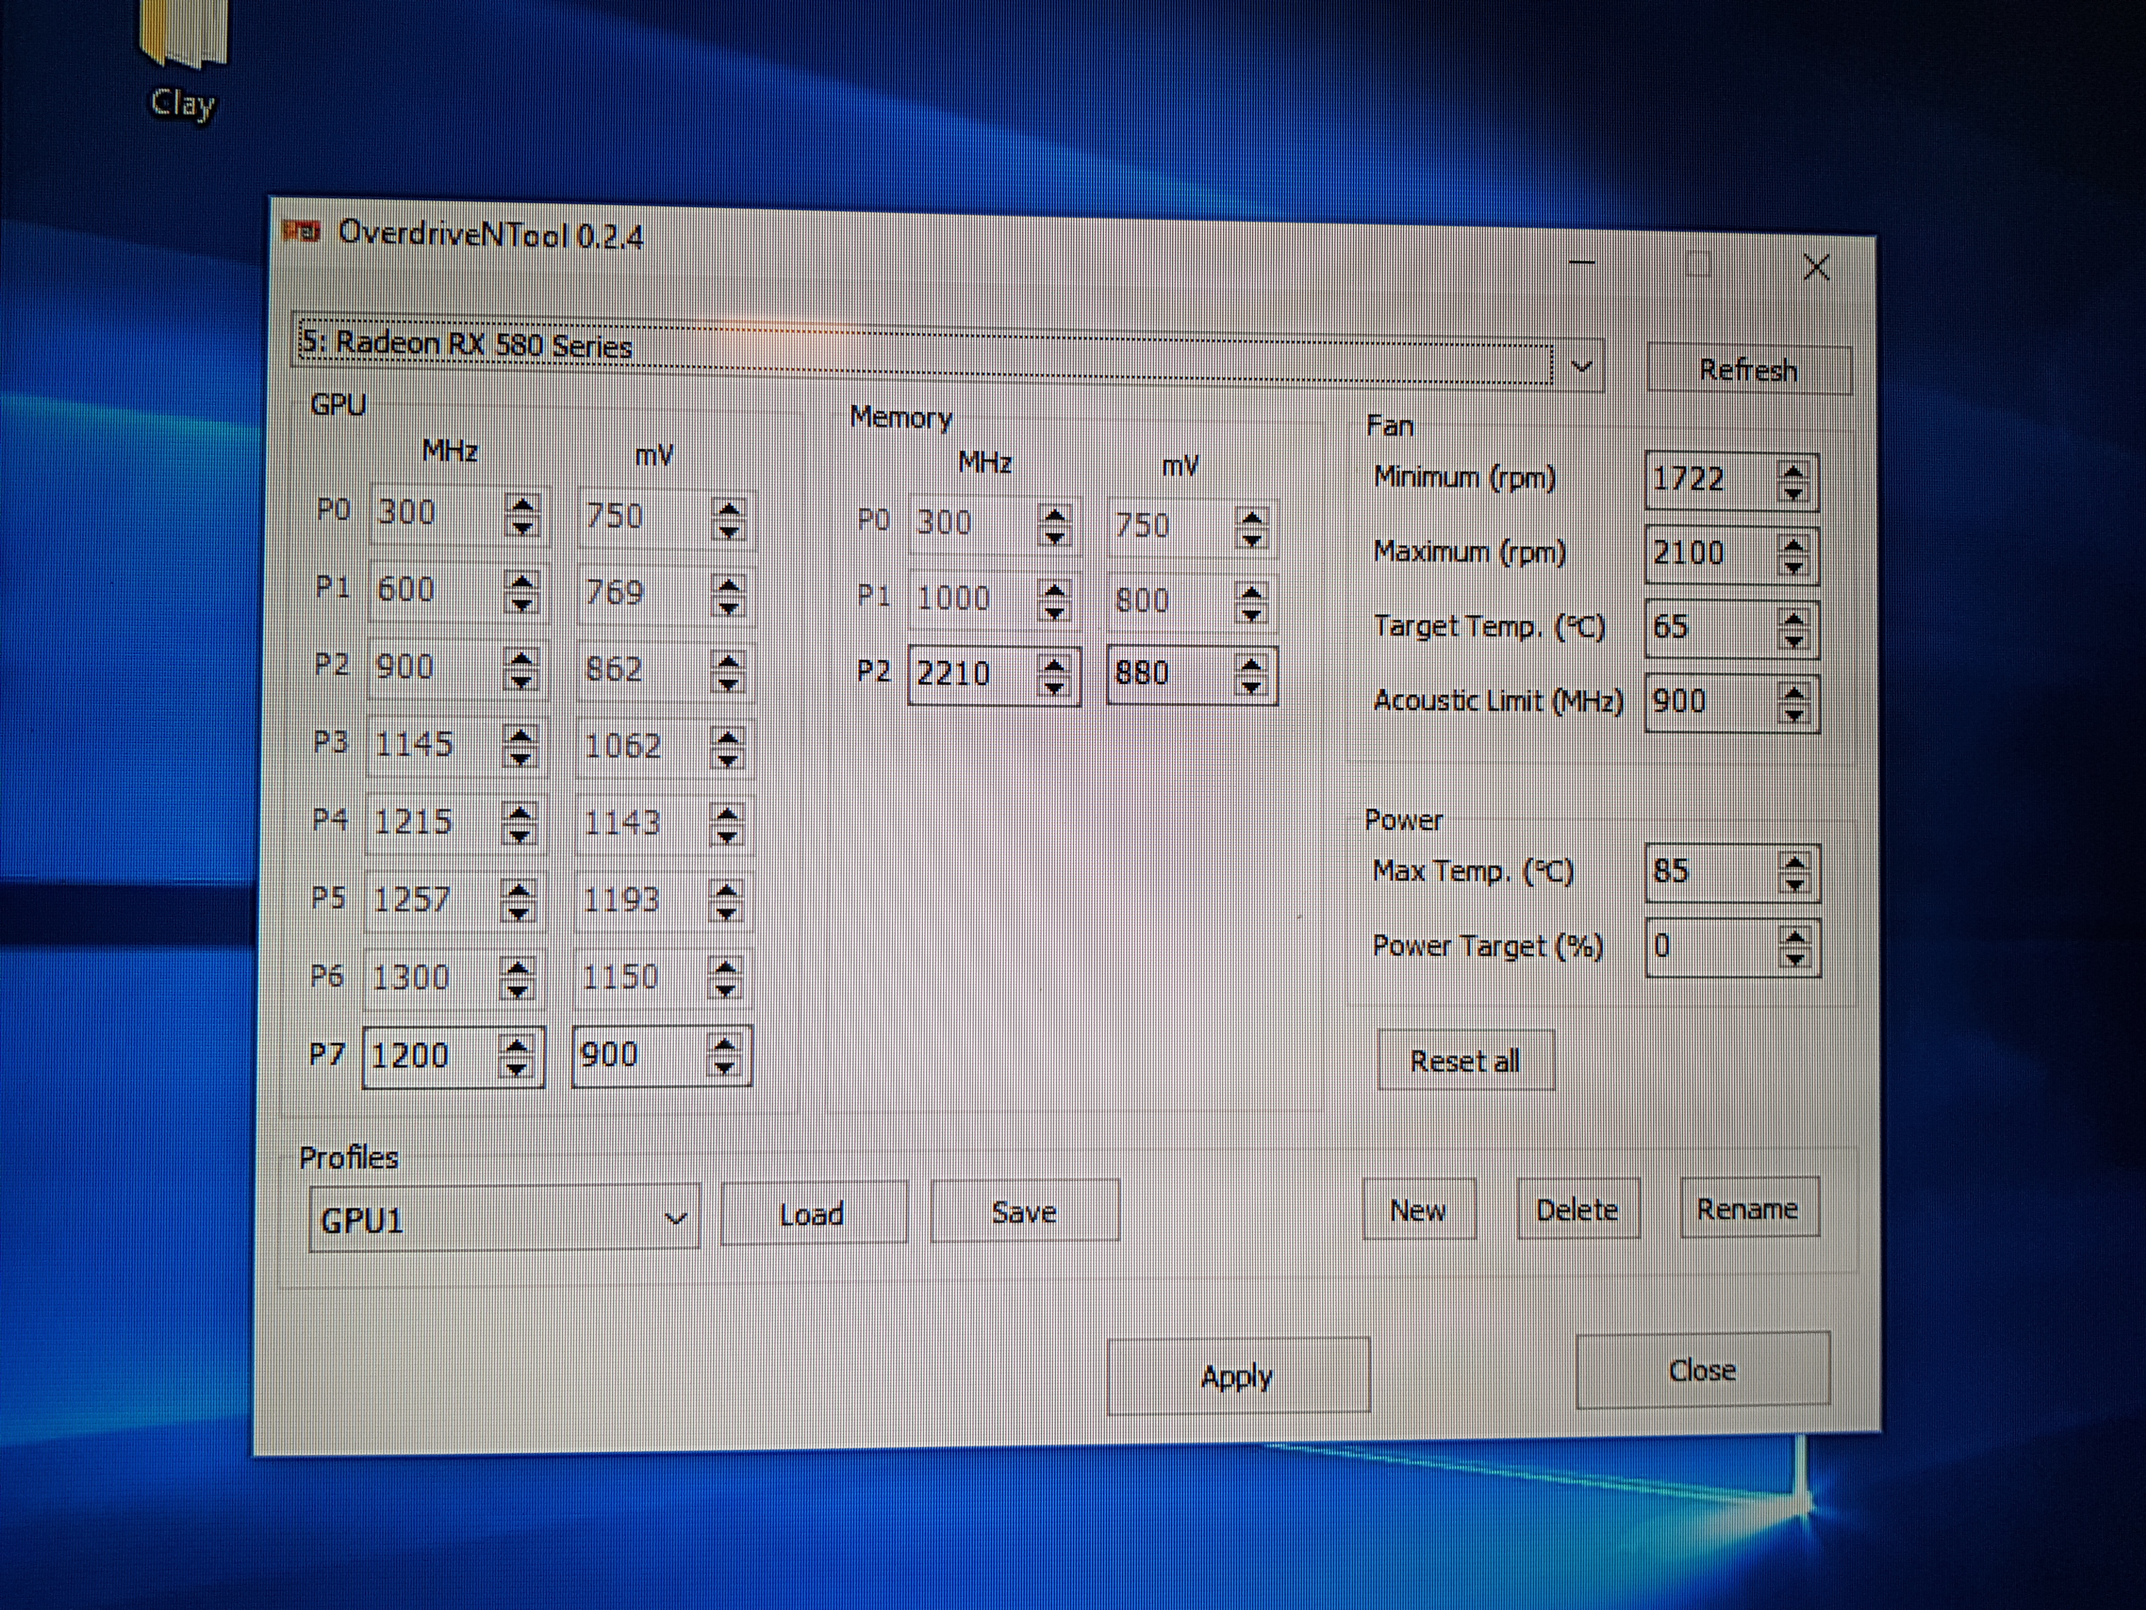This screenshot has height=1610, width=2146.
Task: Click the Close button at bottom
Action: point(1703,1369)
